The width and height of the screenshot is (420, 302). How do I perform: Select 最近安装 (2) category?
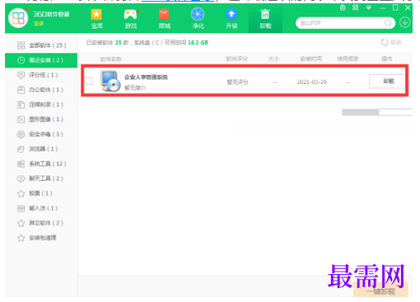coord(41,60)
